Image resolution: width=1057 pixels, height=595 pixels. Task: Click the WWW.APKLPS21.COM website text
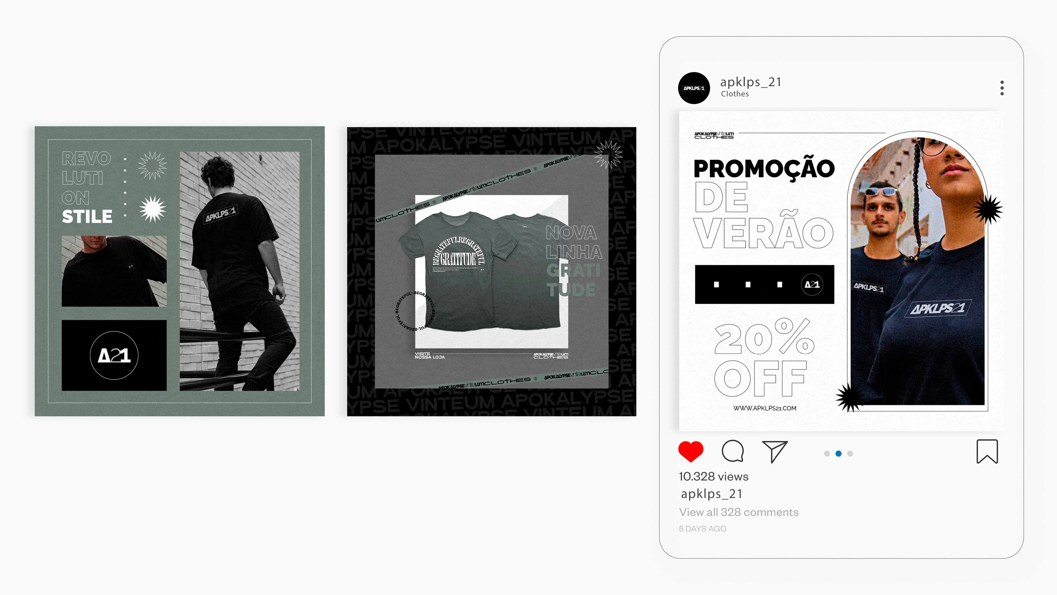(x=765, y=408)
